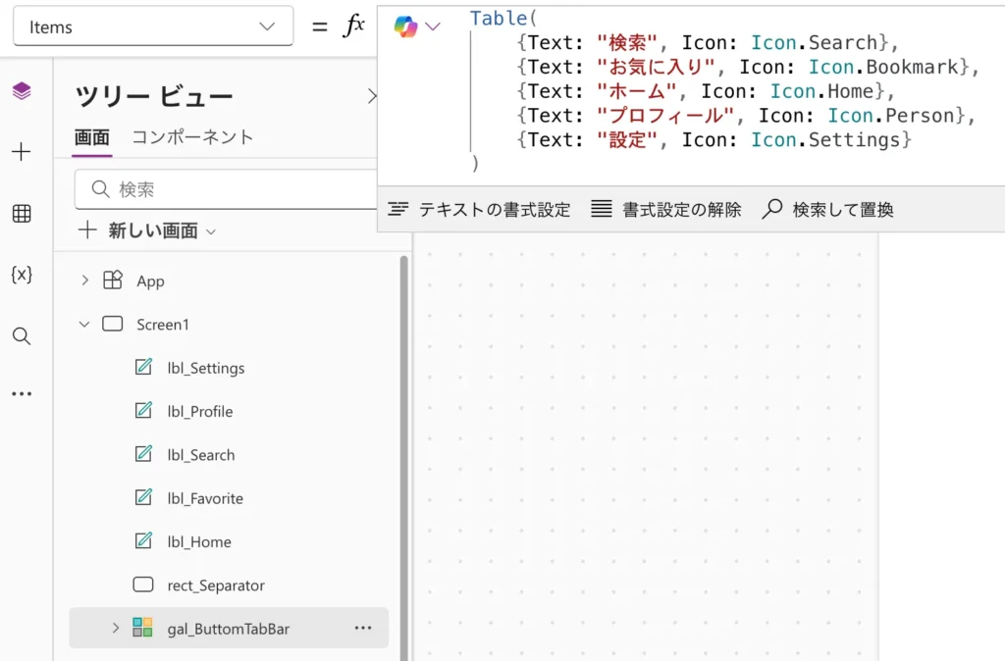Click the gal_ButtomTabBar gallery icon
Screen dimensions: 1005x661
pos(142,628)
